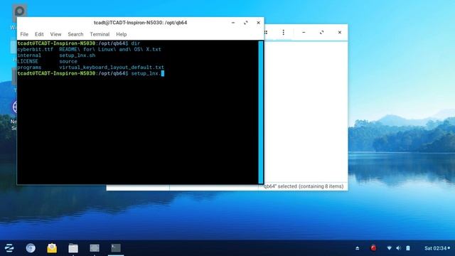
Task: Click 'setup_lnx.sh' in the dir output
Action: point(77,55)
